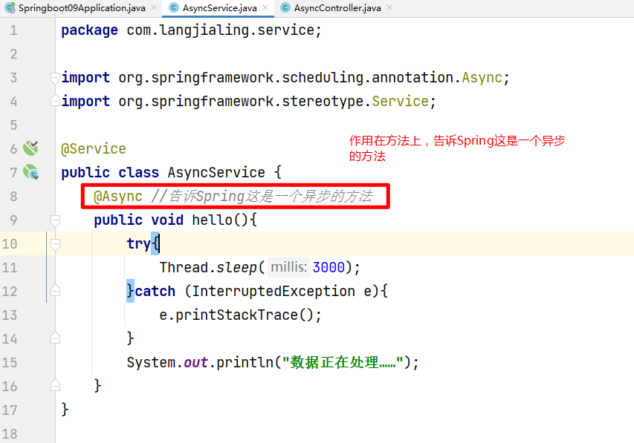Click the Java class icon on the AsyncService.java tab
This screenshot has height=443, width=634.
tap(174, 7)
